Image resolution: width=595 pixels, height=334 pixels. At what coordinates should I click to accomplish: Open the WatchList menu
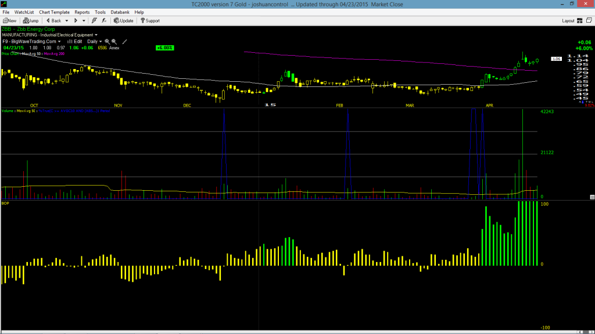click(24, 13)
